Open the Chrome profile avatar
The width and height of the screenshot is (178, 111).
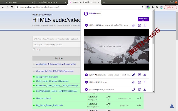click(x=161, y=7)
